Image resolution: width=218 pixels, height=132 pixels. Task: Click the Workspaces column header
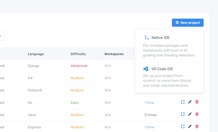(x=114, y=54)
